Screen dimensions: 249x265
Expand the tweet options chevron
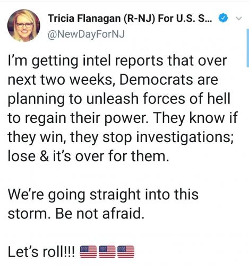(x=239, y=18)
